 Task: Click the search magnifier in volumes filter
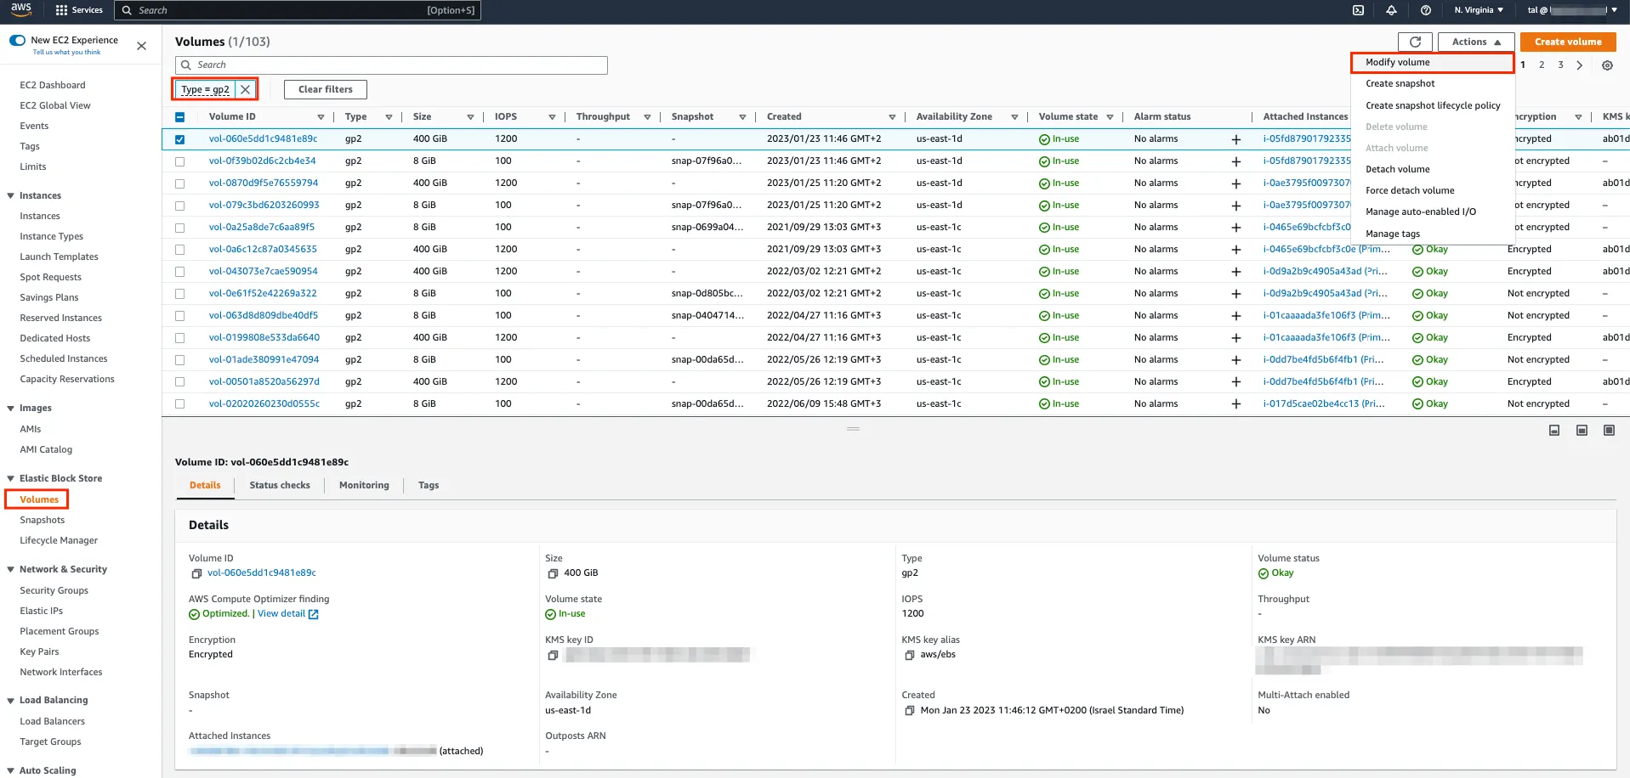186,65
